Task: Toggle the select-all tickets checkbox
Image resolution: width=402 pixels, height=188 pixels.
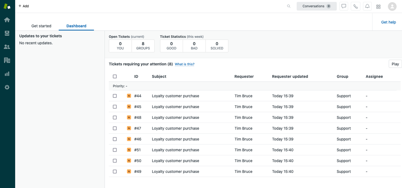Action: (x=115, y=76)
